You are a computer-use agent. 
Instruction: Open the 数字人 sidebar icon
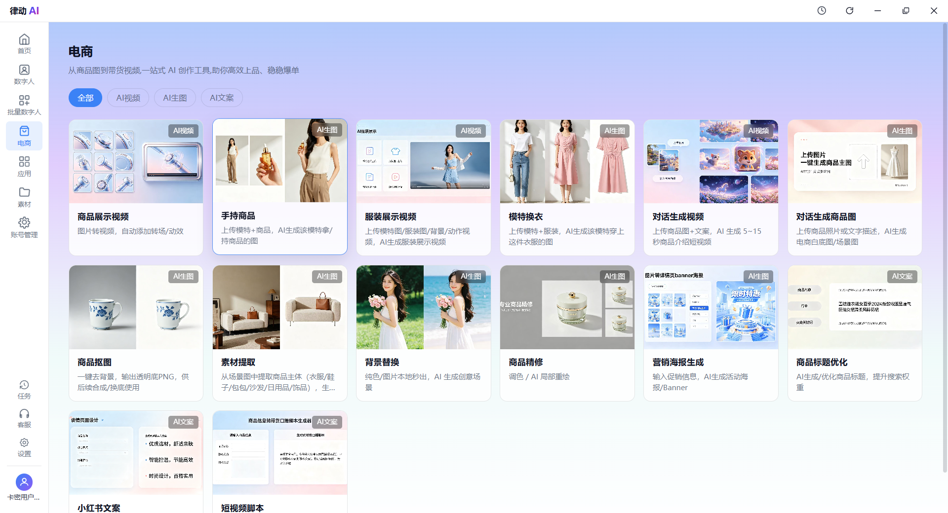(x=24, y=70)
